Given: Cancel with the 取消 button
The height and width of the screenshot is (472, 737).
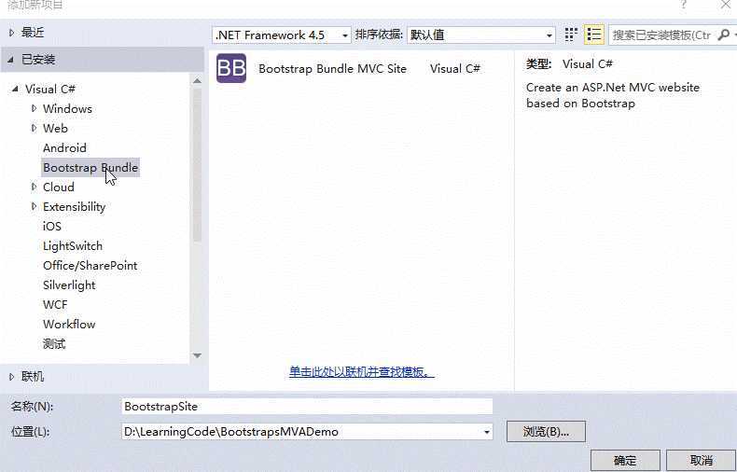Looking at the screenshot, I should pyautogui.click(x=702, y=460).
